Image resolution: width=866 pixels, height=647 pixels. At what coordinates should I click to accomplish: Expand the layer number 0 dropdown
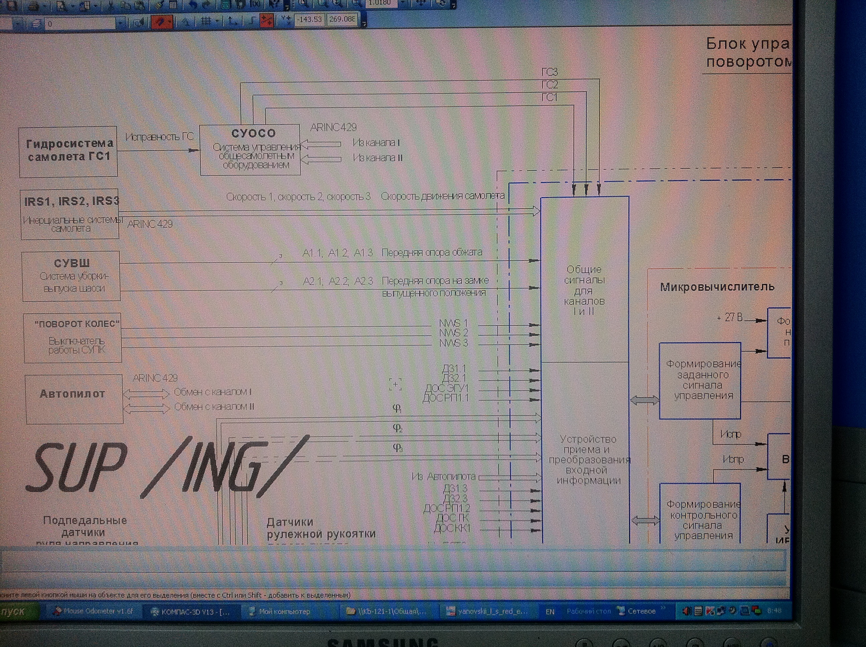[121, 23]
